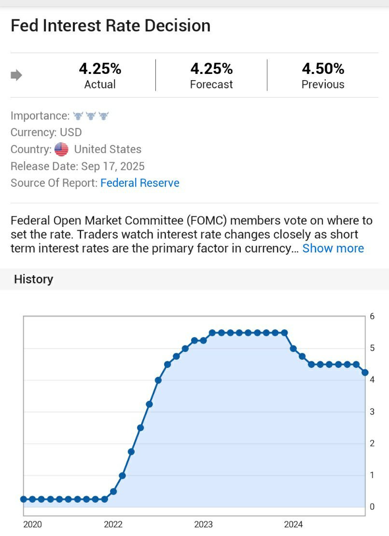Click the Release Date Sep 17, 2025 text
The image size is (389, 536).
pyautogui.click(x=78, y=166)
